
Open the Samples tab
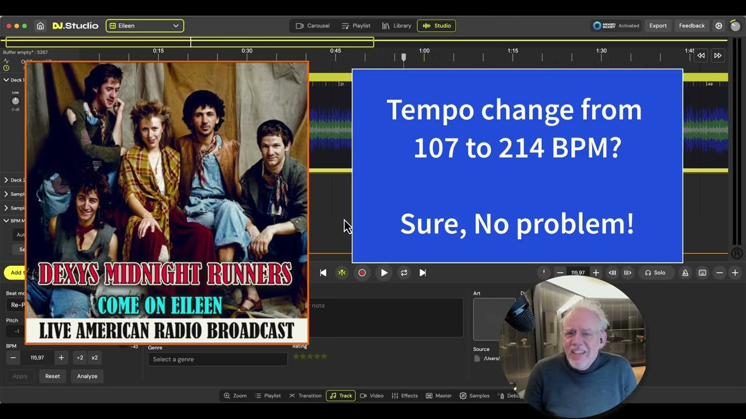[x=474, y=396]
